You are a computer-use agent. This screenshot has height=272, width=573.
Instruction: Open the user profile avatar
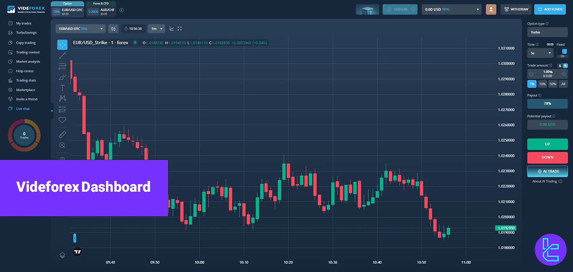click(491, 9)
